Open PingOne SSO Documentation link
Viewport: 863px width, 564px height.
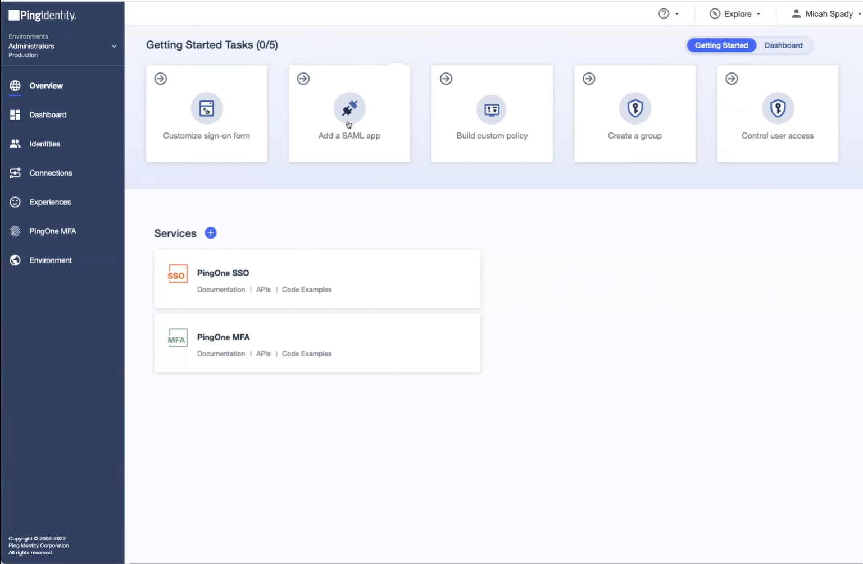(x=221, y=290)
